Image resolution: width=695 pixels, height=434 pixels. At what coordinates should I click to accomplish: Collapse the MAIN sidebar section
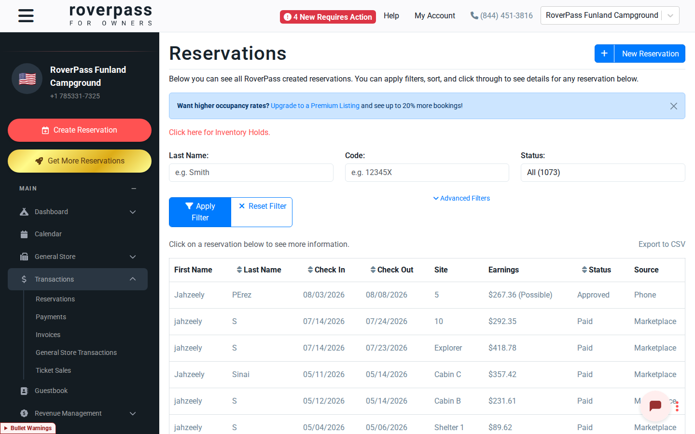coord(134,189)
